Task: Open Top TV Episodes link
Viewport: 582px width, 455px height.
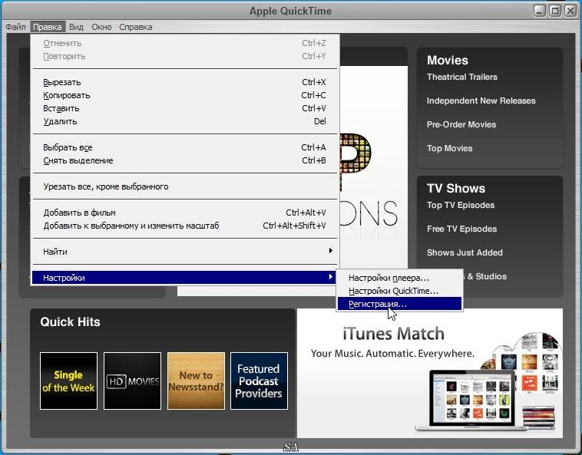Action: click(x=461, y=206)
